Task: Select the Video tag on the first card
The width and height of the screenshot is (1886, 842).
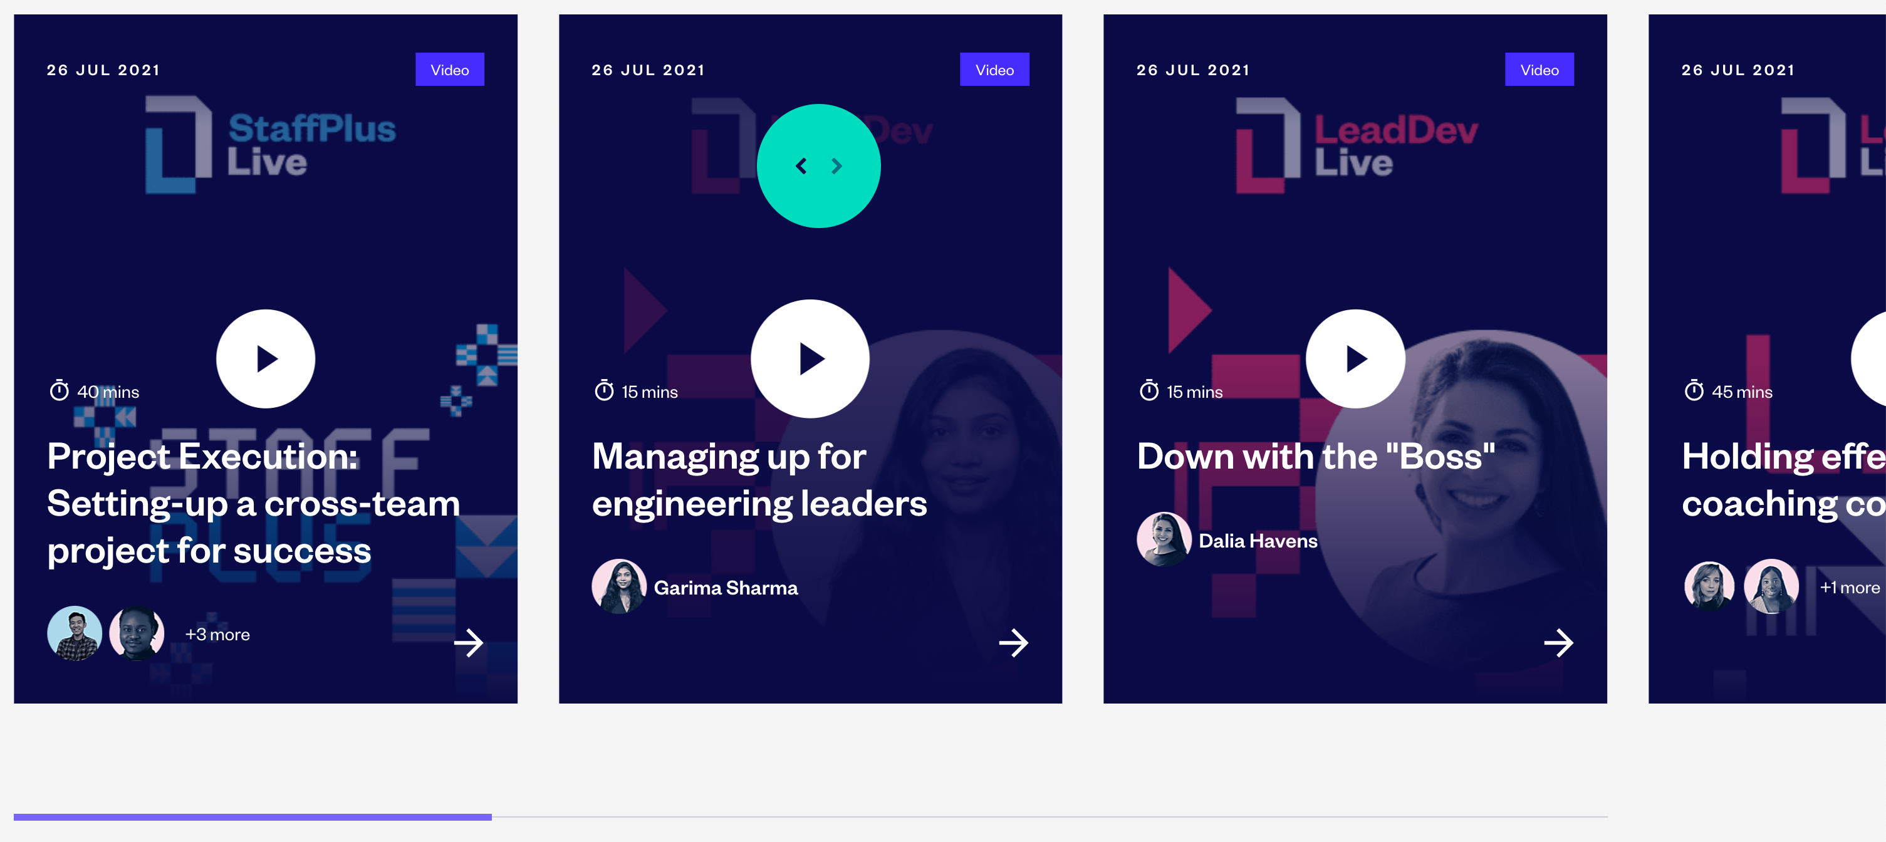Action: click(x=449, y=69)
